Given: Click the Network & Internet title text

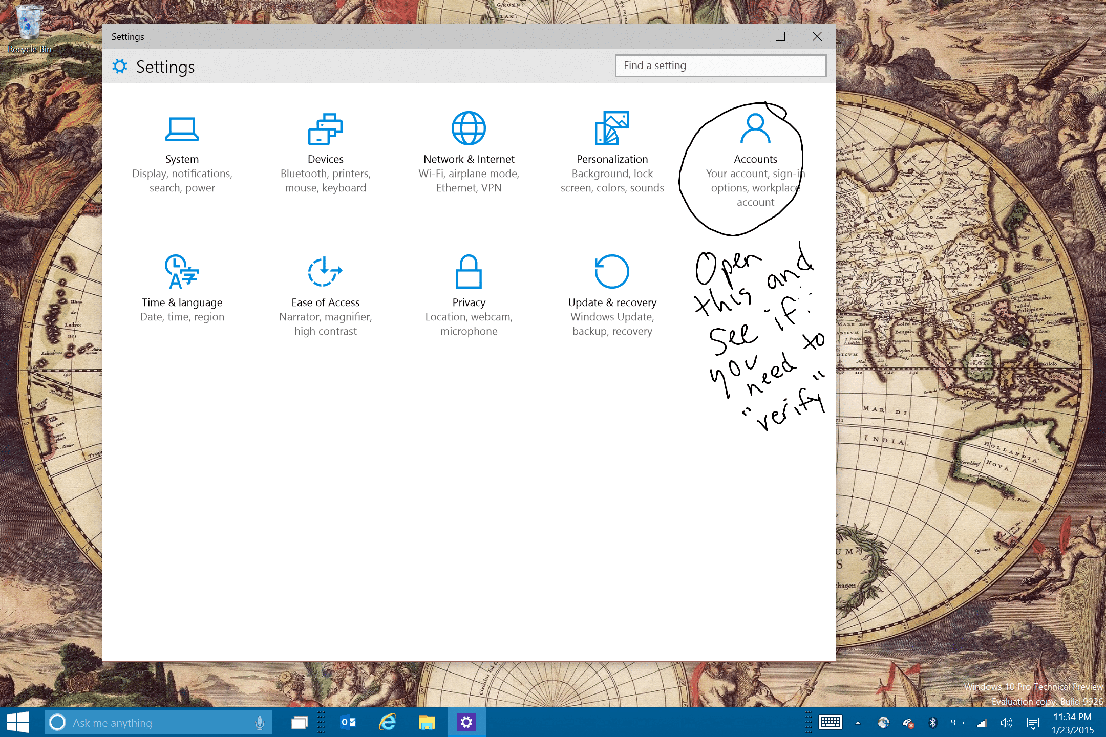Looking at the screenshot, I should click(469, 159).
